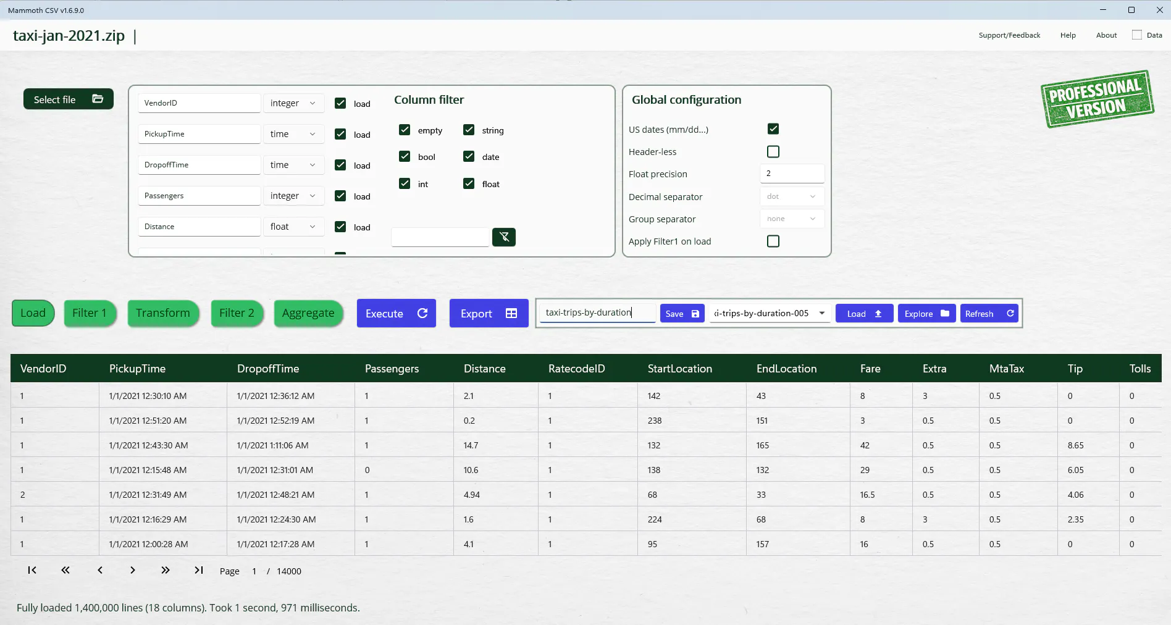Click the refresh icon on Execute button
The height and width of the screenshot is (625, 1171).
click(x=422, y=313)
